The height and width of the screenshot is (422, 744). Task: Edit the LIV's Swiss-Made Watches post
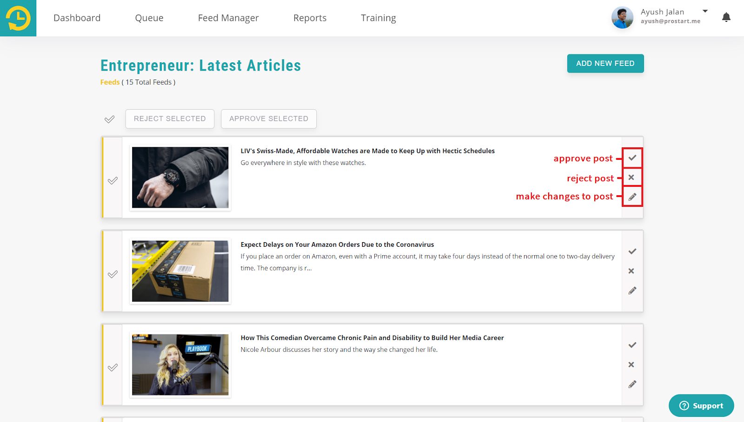tap(632, 197)
